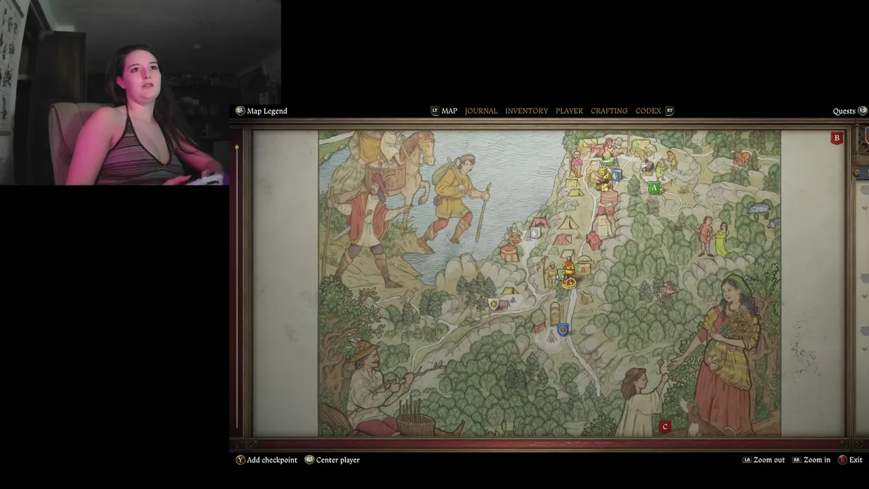
Task: Open the Player tab
Action: [569, 111]
